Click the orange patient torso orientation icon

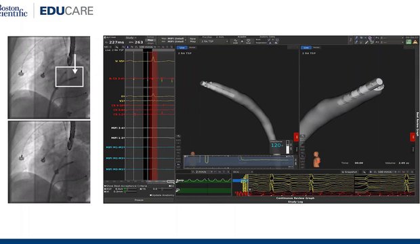click(x=316, y=159)
